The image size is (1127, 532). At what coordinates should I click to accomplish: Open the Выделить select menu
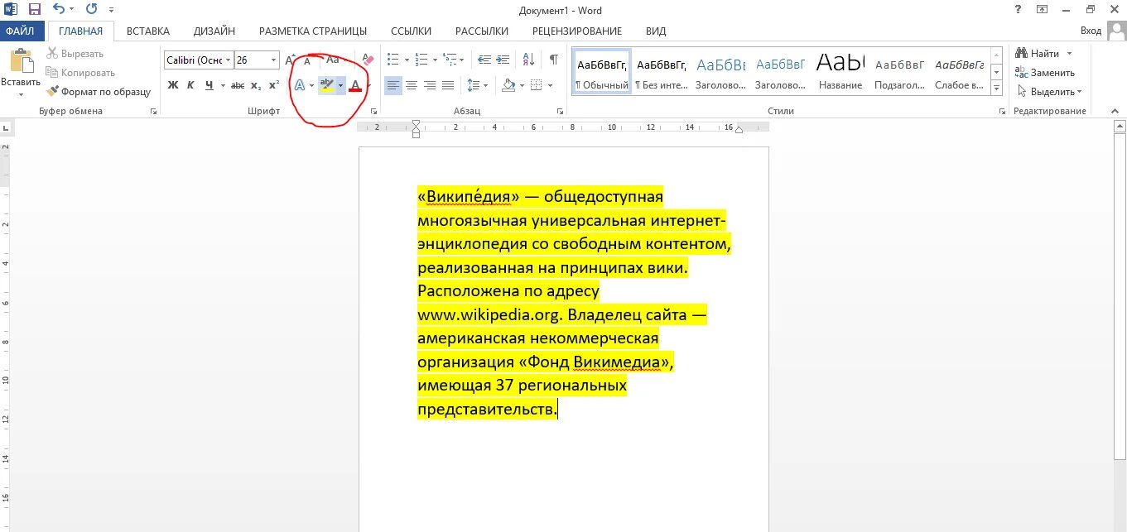1049,92
